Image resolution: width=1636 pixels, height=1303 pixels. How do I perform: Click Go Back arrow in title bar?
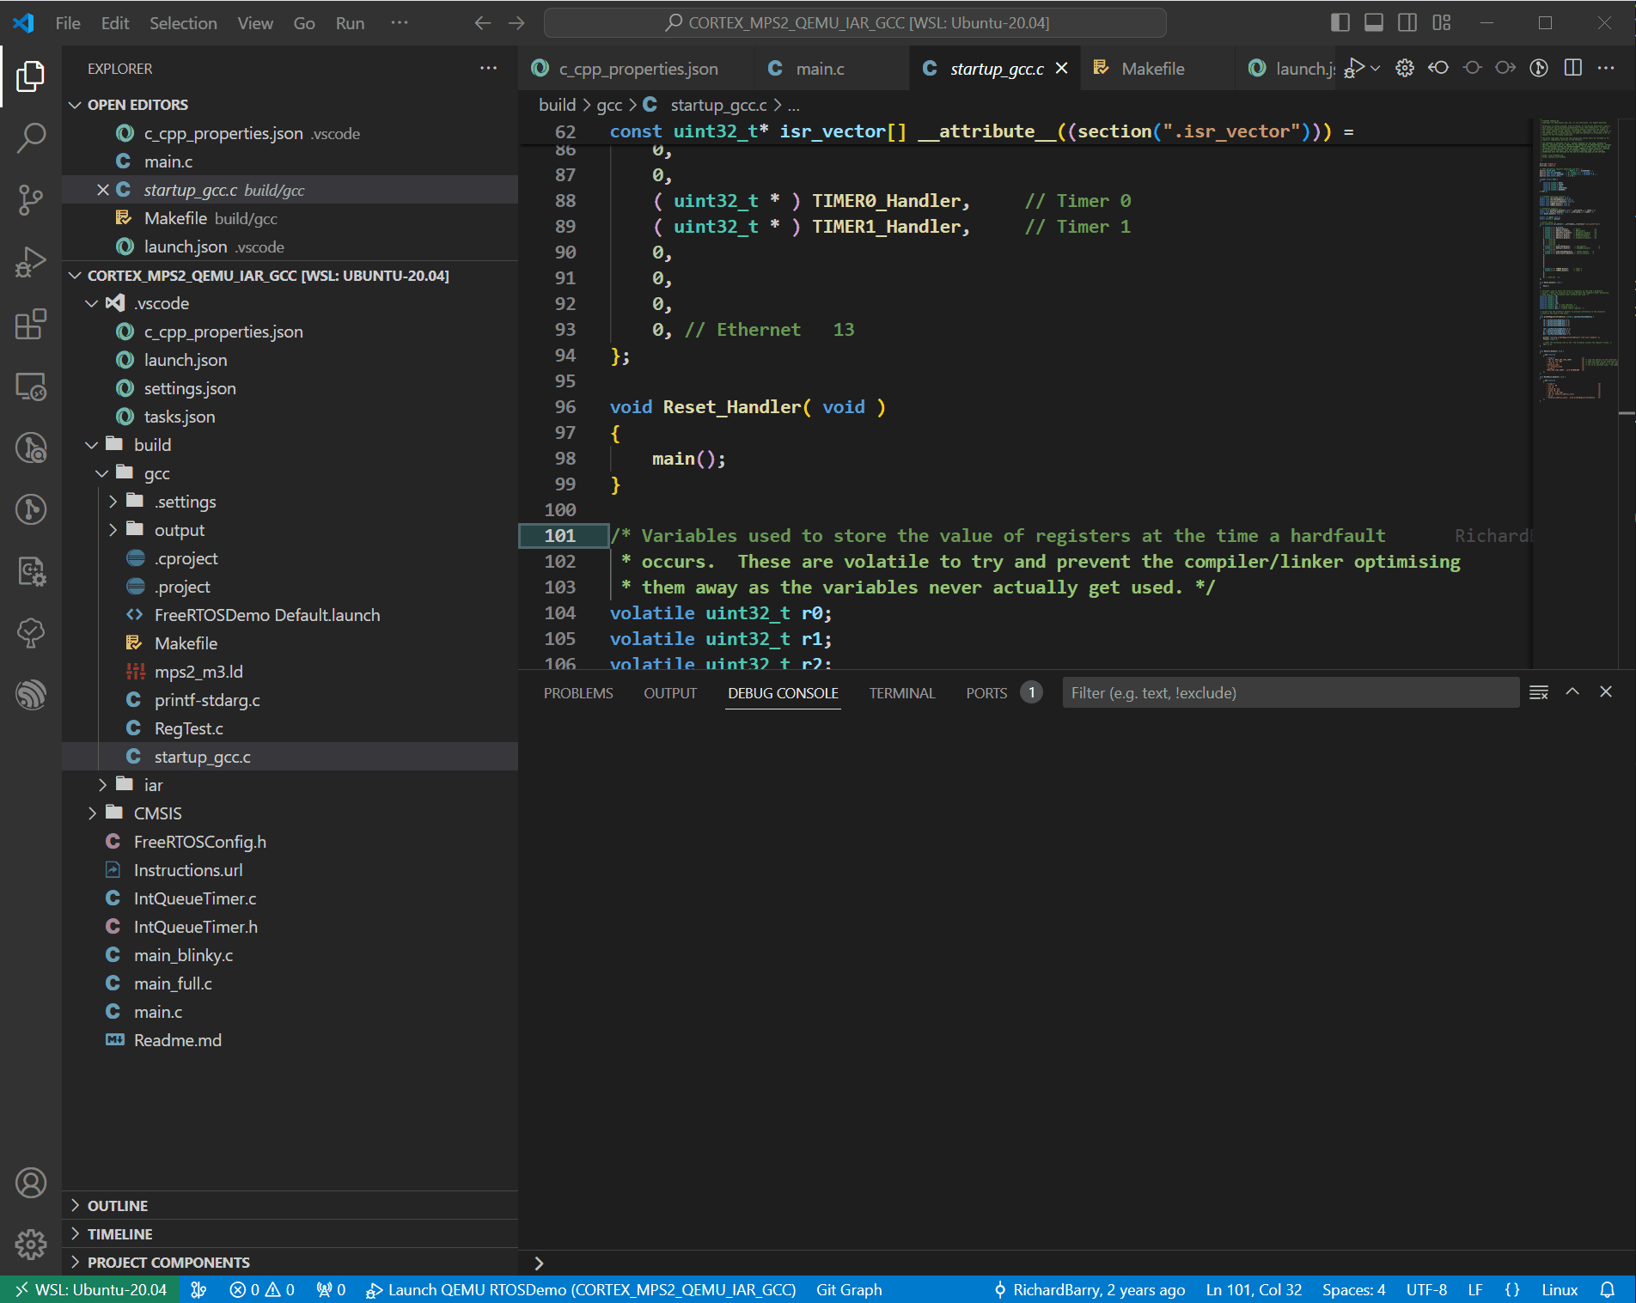(483, 23)
